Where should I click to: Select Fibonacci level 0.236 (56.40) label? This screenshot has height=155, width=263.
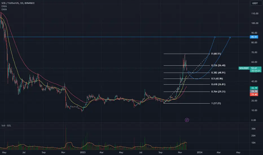click(218, 65)
